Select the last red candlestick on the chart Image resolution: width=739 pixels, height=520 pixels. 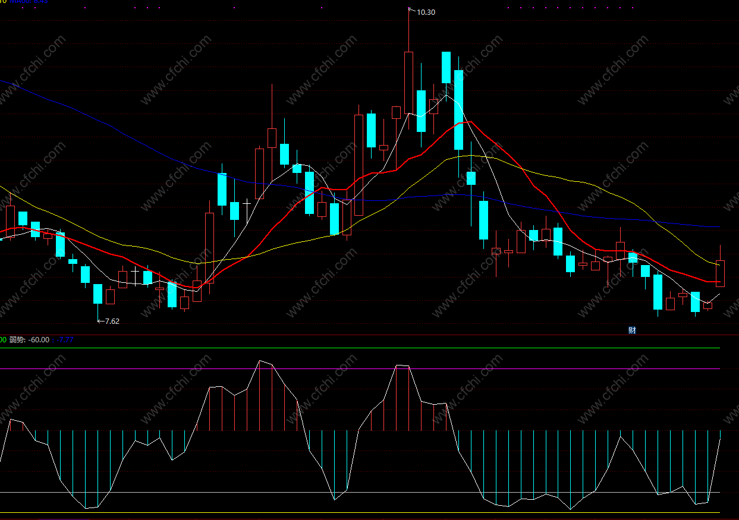[x=721, y=273]
